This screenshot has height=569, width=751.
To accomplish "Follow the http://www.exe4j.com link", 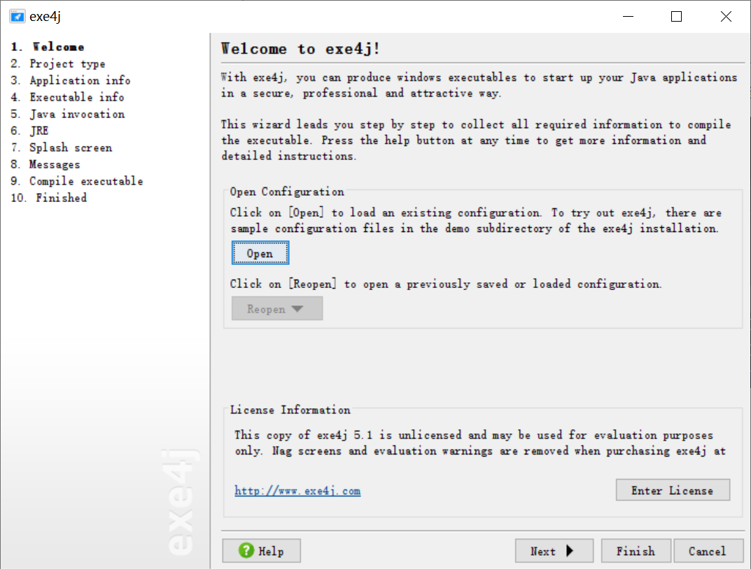I will coord(297,491).
